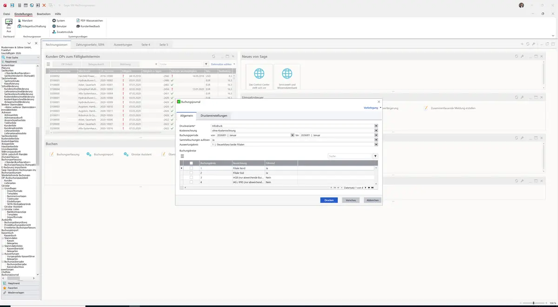Screen dimensions: 558x307
Task: Click the globe icon for Servicewelt und Wissensdatenbank
Action: [287, 73]
